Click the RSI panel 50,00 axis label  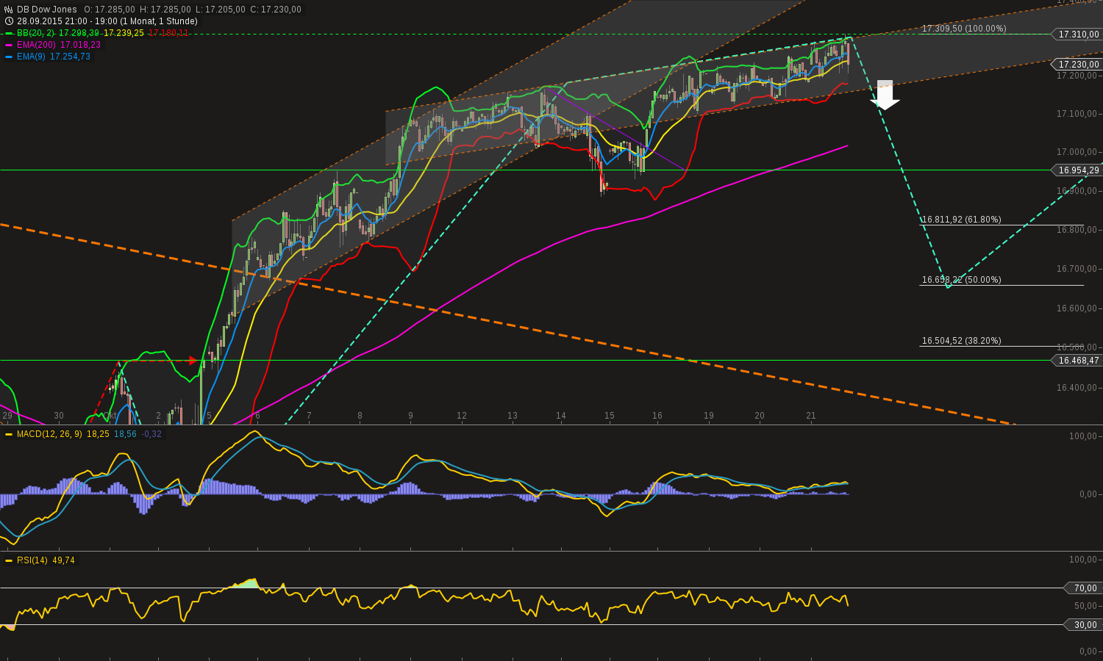[1085, 607]
